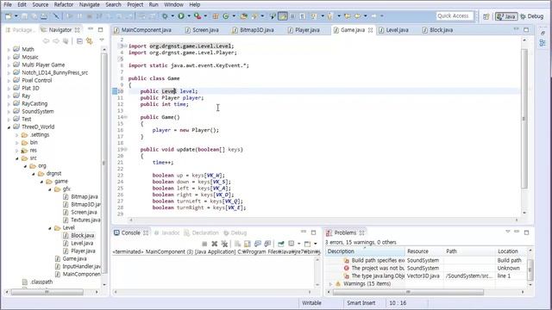Minimize the editor area

(516, 29)
